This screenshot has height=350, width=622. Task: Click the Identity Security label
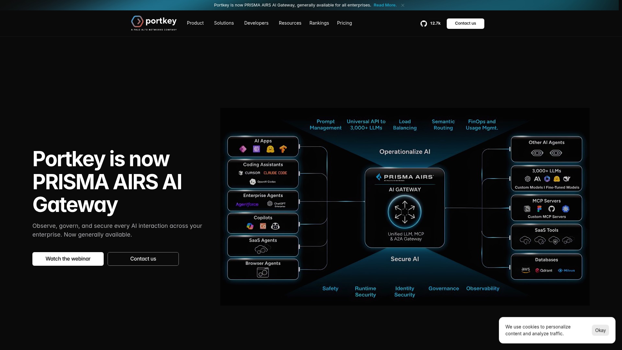(405, 291)
